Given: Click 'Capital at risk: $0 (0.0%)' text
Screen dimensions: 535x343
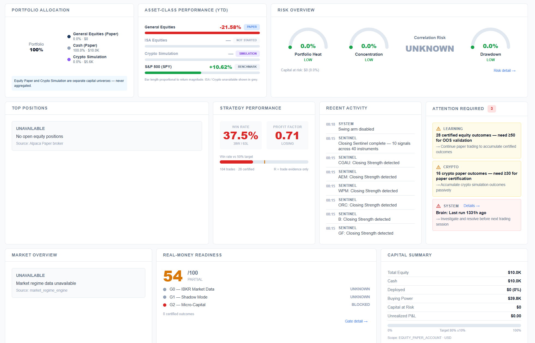Looking at the screenshot, I should pos(300,70).
